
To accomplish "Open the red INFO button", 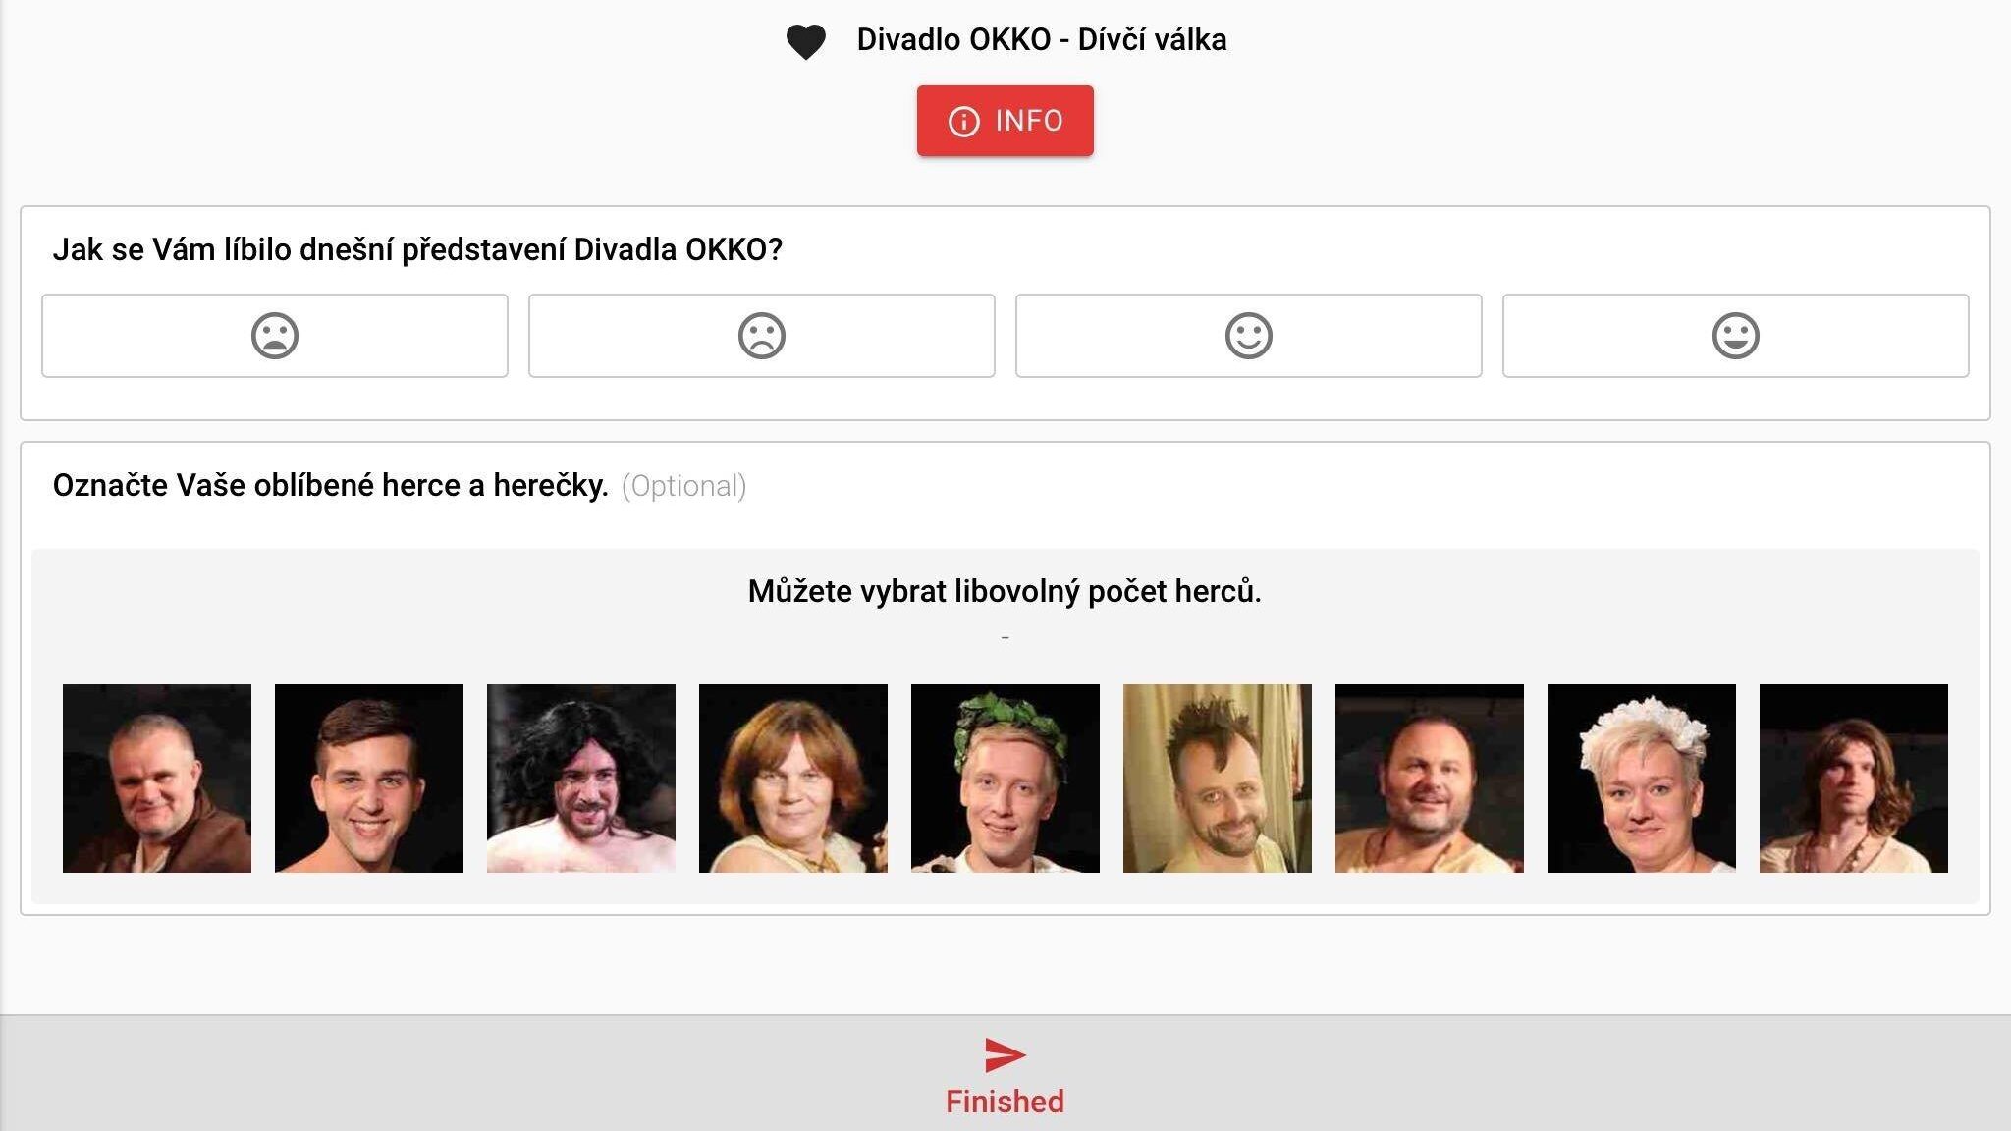I will click(x=1005, y=121).
